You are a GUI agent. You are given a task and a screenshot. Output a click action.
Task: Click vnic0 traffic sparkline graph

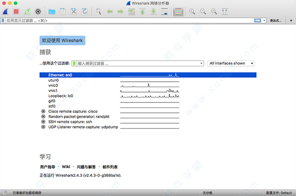click(149, 85)
